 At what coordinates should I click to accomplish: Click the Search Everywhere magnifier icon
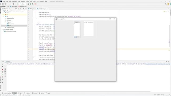166,4
